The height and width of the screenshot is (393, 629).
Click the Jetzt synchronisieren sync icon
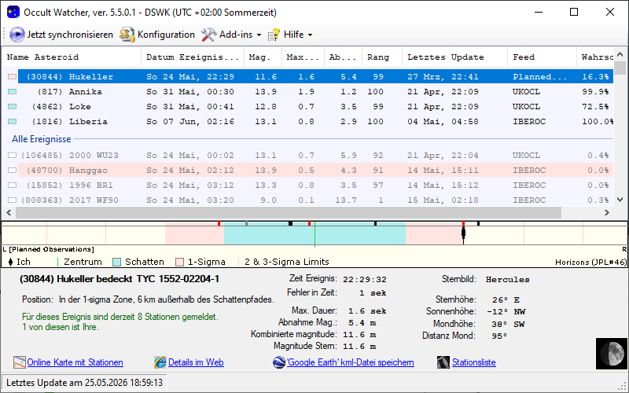click(x=17, y=35)
